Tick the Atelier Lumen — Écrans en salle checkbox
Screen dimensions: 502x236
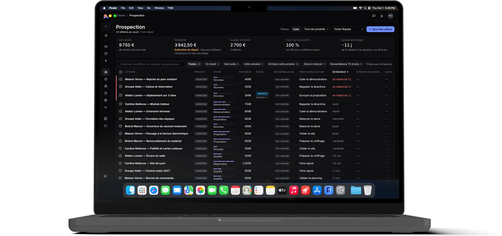point(120,156)
